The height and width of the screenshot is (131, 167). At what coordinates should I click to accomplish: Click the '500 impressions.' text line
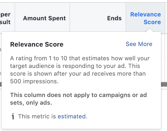[x=34, y=81]
